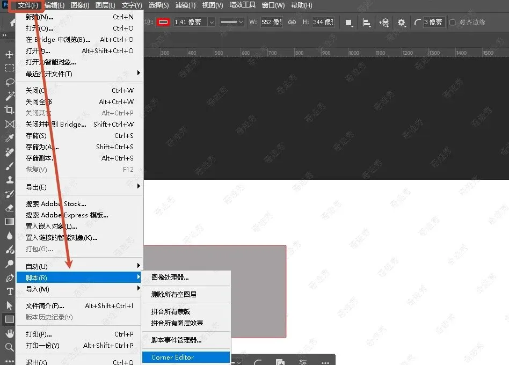This screenshot has height=365, width=509.
Task: Open the 图像(I) menu
Action: tap(80, 5)
